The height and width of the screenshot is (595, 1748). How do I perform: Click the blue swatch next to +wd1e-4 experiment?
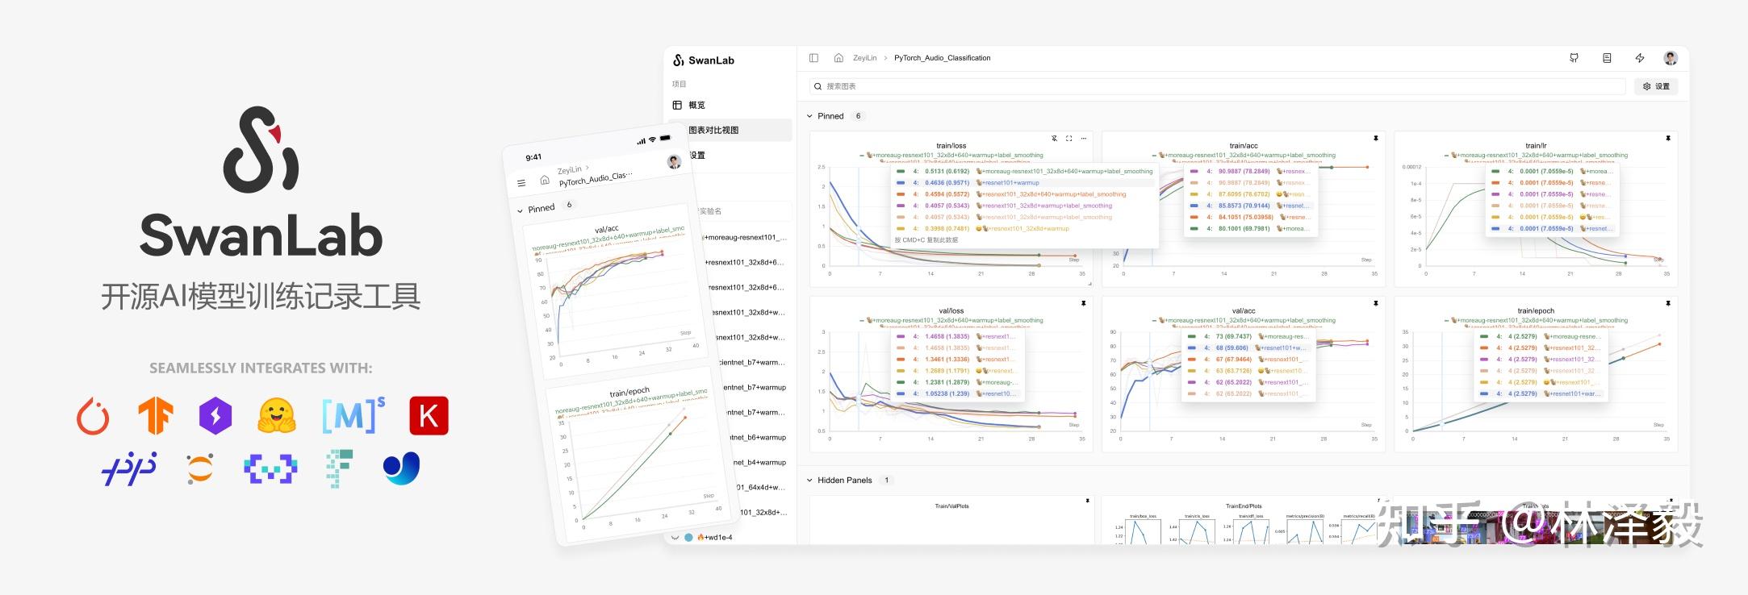click(x=688, y=537)
